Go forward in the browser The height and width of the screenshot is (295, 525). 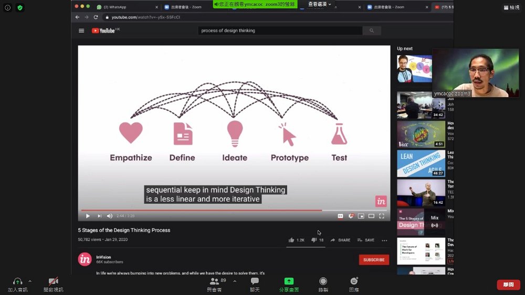[87, 17]
